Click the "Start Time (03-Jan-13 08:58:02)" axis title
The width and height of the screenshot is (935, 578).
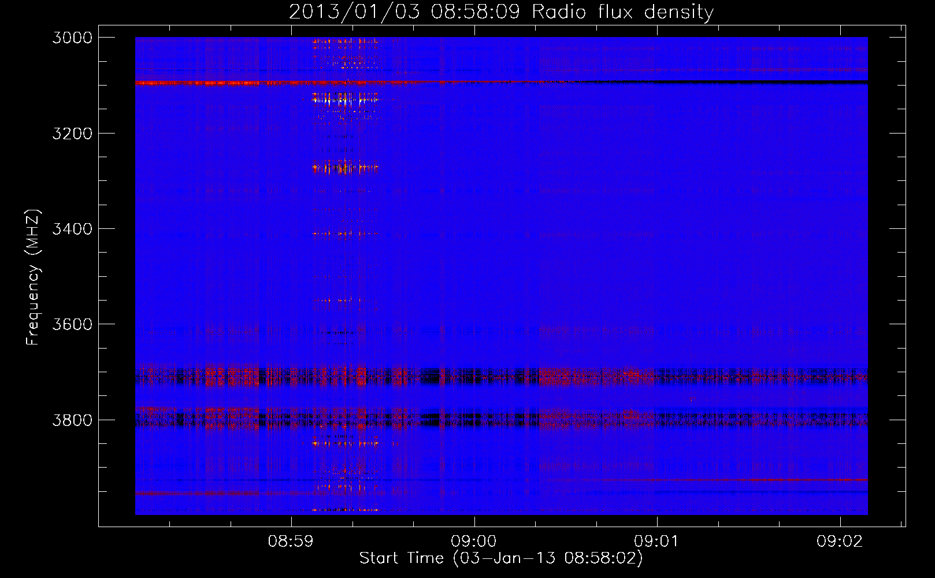tap(501, 558)
